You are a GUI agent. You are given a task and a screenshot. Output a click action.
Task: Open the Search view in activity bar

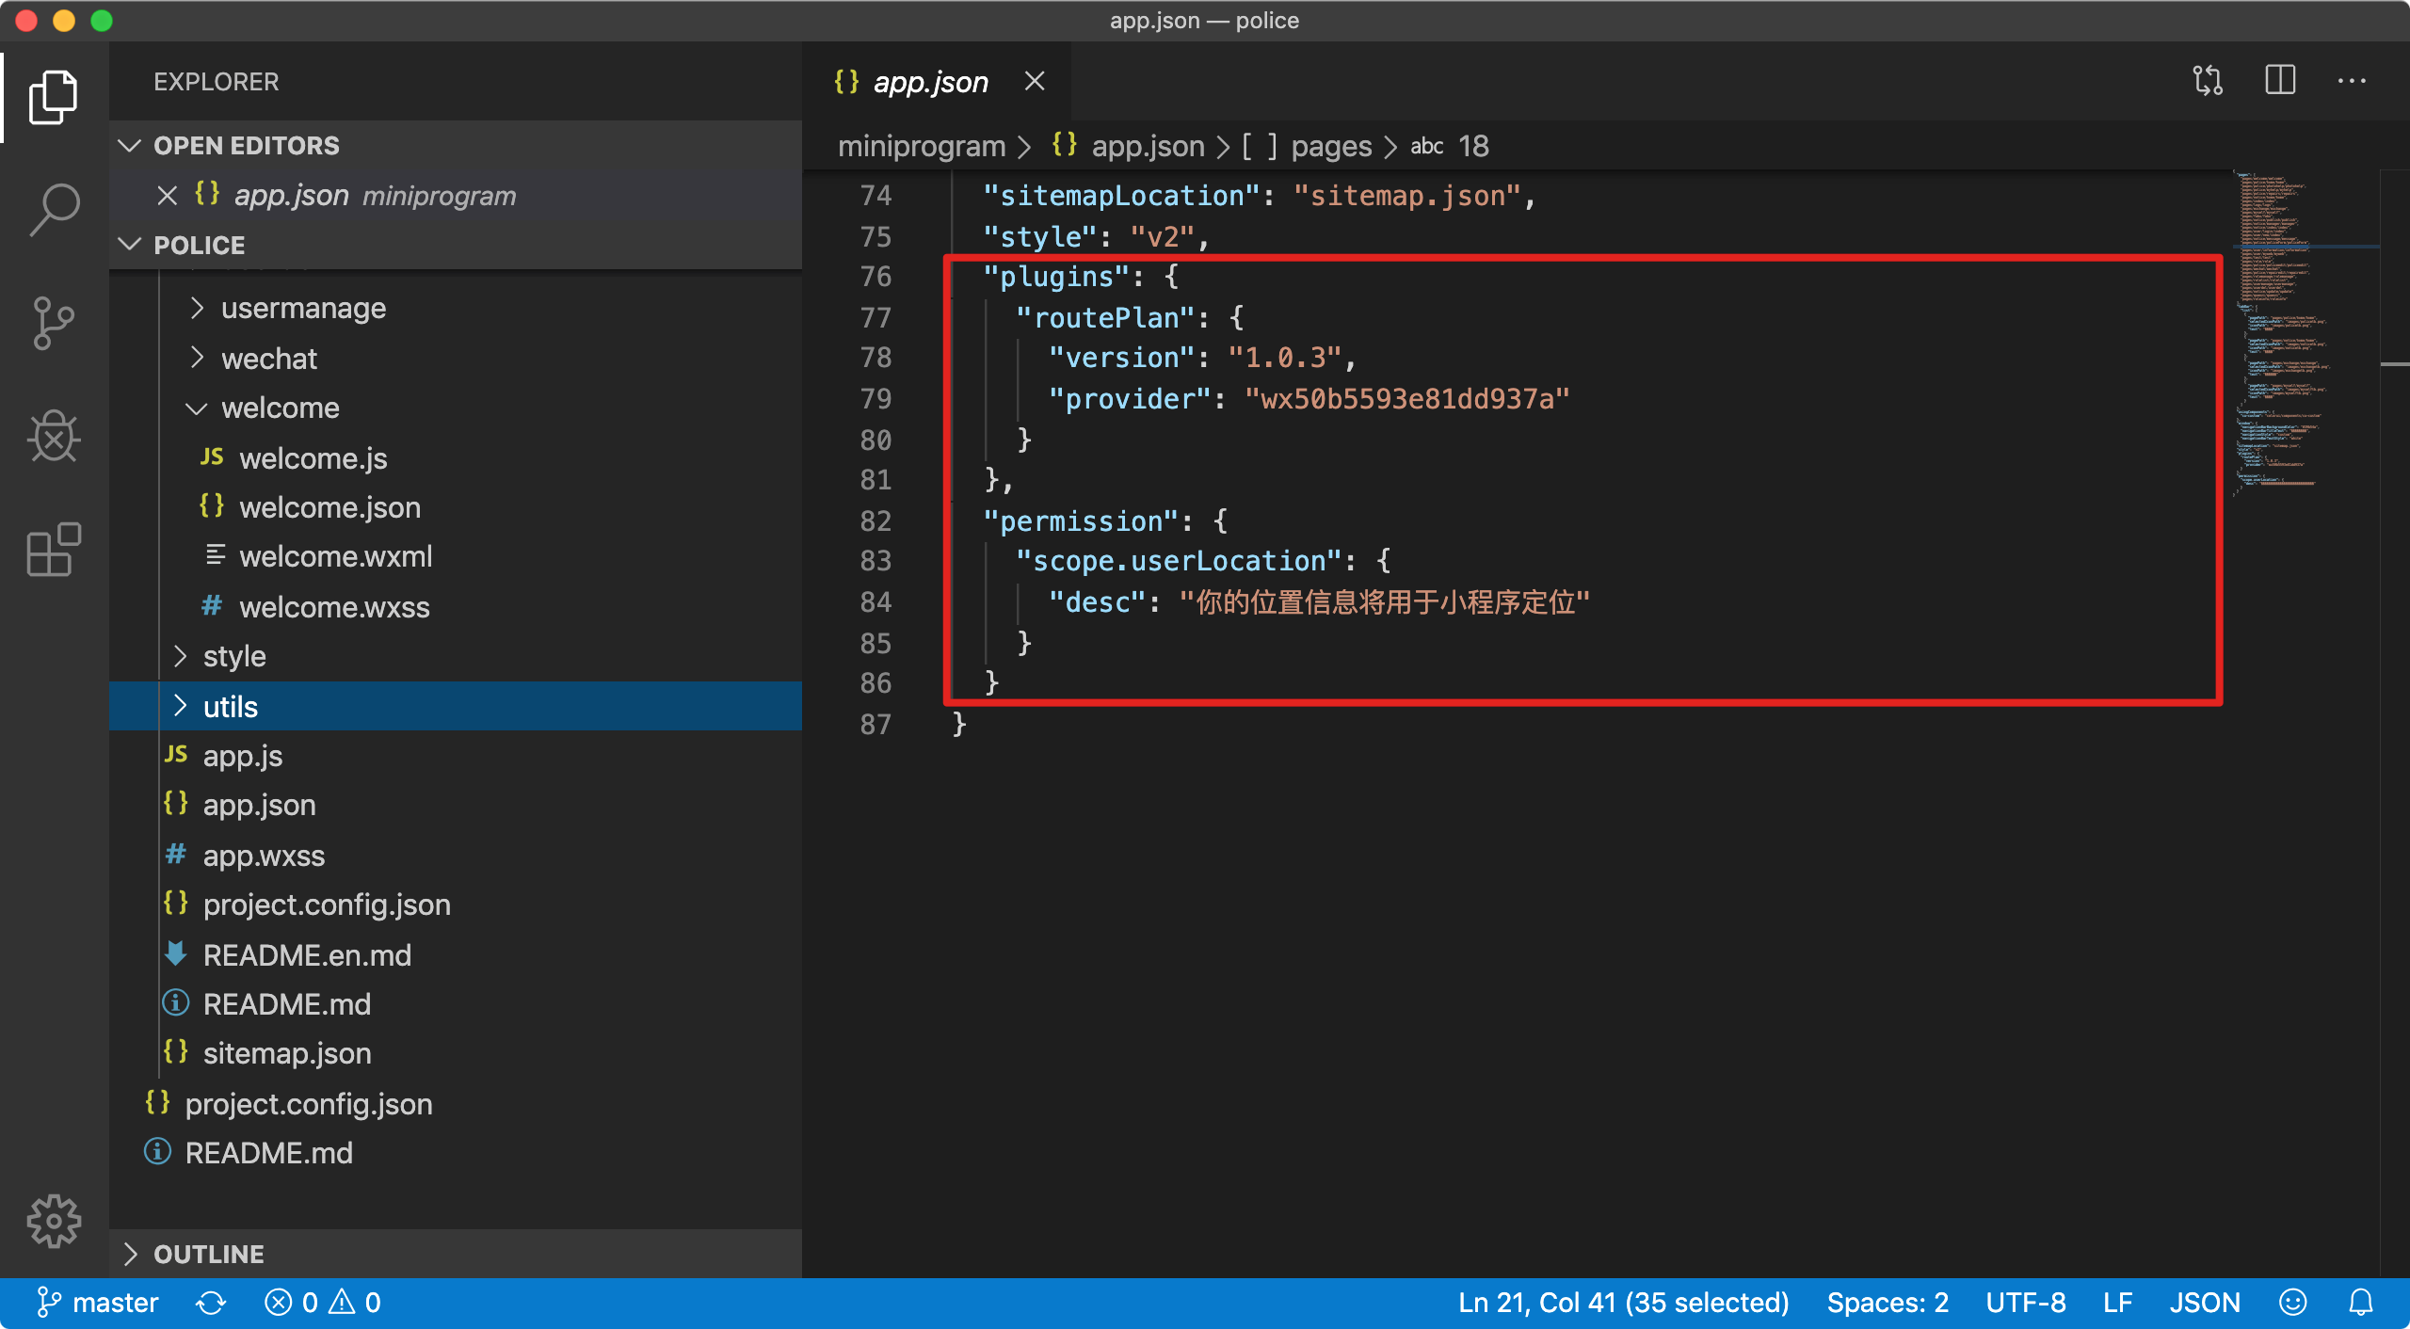point(54,209)
